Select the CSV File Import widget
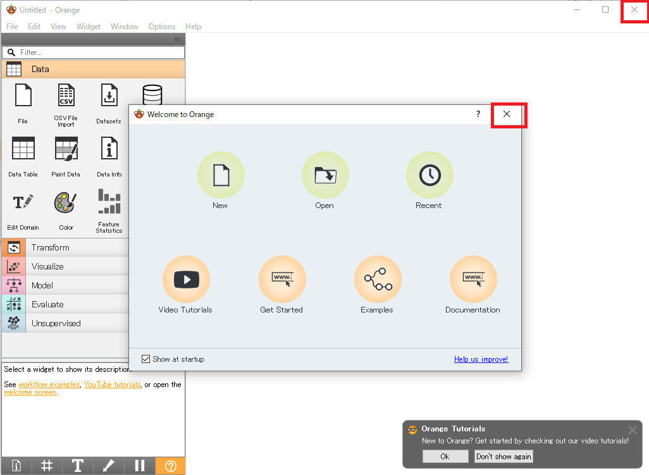This screenshot has width=649, height=475. coord(66,96)
